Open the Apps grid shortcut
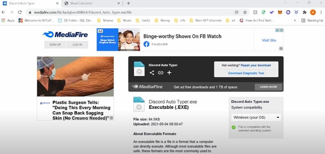325x154 pixels. pyautogui.click(x=8, y=20)
